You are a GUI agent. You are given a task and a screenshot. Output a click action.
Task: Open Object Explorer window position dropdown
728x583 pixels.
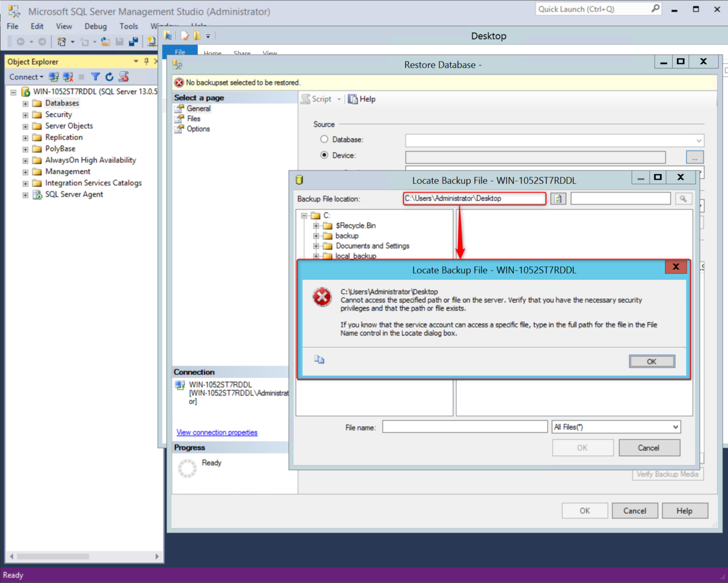point(136,61)
